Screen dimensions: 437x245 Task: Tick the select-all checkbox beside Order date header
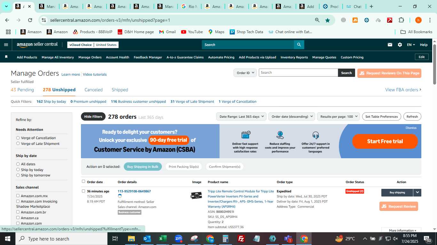83,181
